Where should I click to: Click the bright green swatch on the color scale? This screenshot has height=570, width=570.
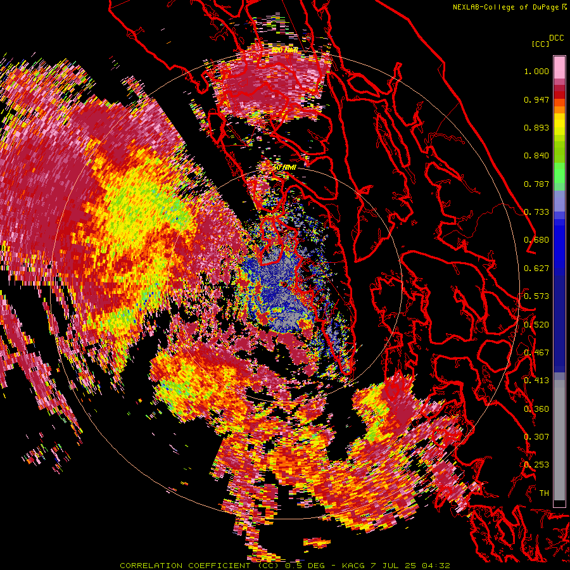click(x=559, y=173)
